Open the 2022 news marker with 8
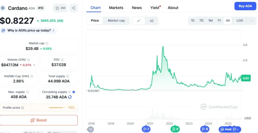The width and height of the screenshot is (258, 133). pos(175,129)
